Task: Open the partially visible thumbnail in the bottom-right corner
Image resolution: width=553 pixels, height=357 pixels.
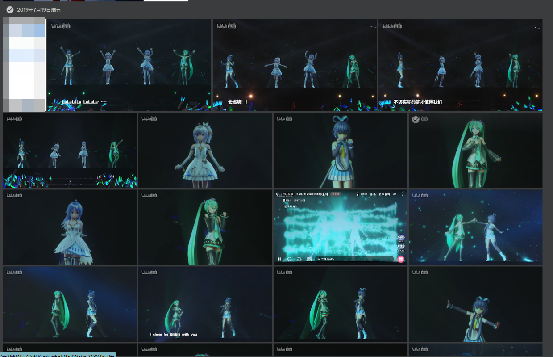Action: (x=475, y=350)
